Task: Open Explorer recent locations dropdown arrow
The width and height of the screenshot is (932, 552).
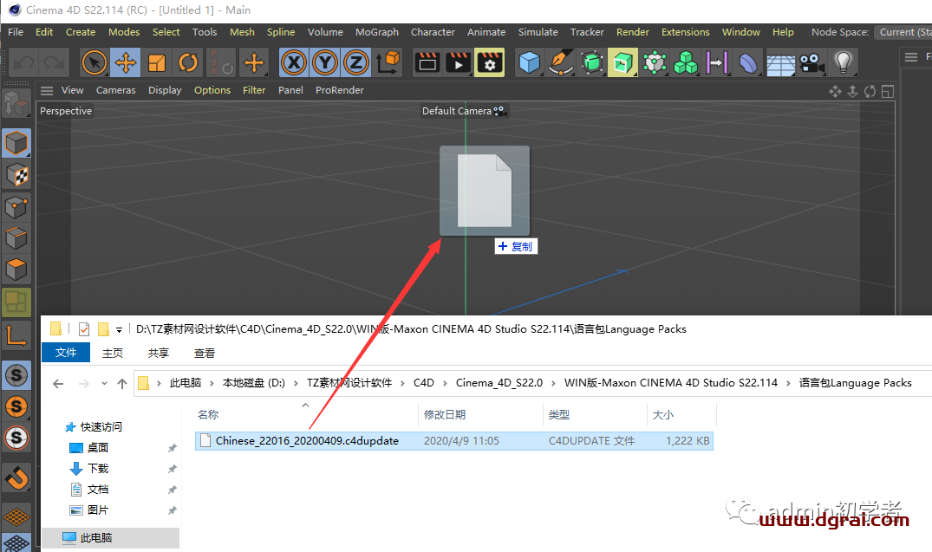Action: [104, 384]
